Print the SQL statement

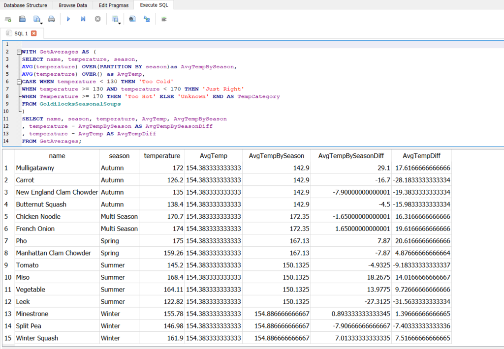coord(52,19)
